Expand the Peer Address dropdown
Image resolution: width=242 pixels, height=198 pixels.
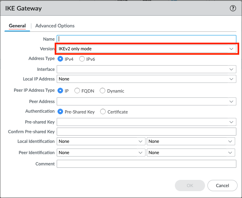point(146,101)
